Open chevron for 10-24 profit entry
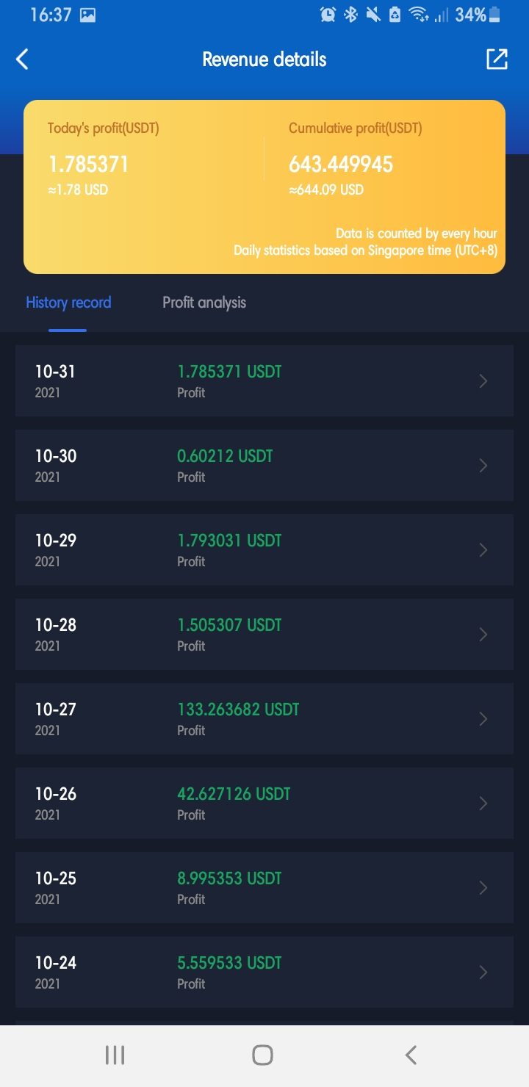 pyautogui.click(x=483, y=972)
